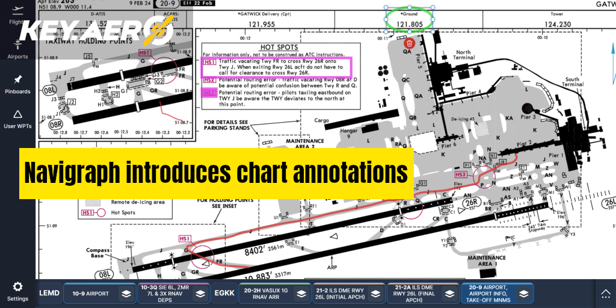Viewport: 616px width, 308px height.
Task: Open the Pinboards pin icon
Action: click(x=17, y=80)
